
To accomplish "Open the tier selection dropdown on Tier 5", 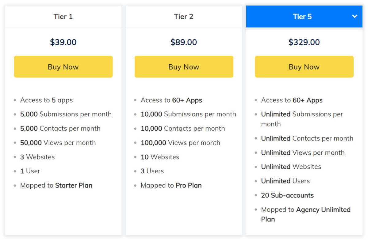I will click(x=355, y=17).
